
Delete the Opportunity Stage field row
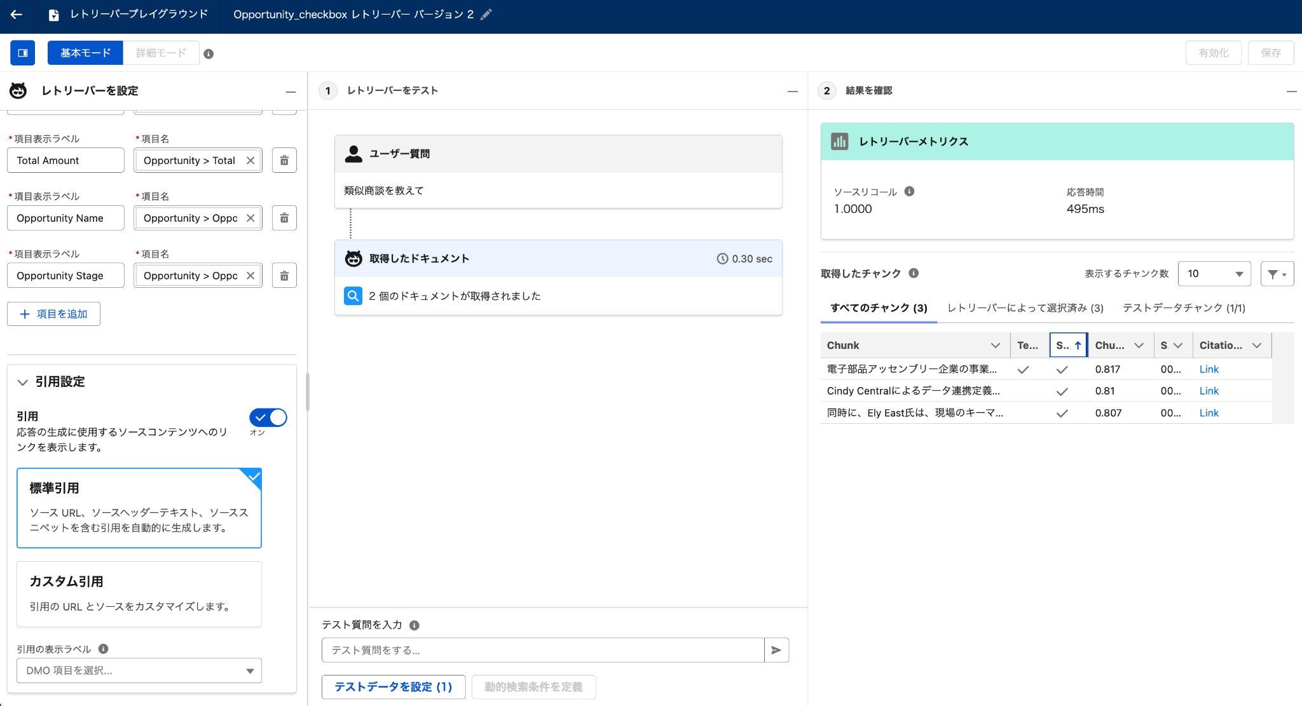coord(284,276)
